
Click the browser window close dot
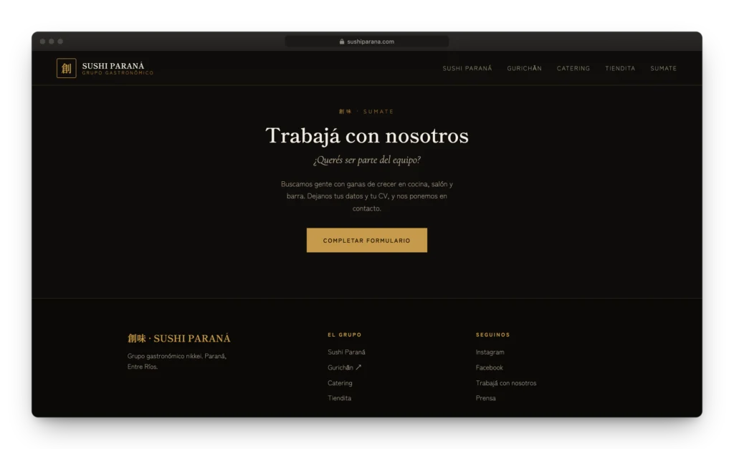[42, 42]
